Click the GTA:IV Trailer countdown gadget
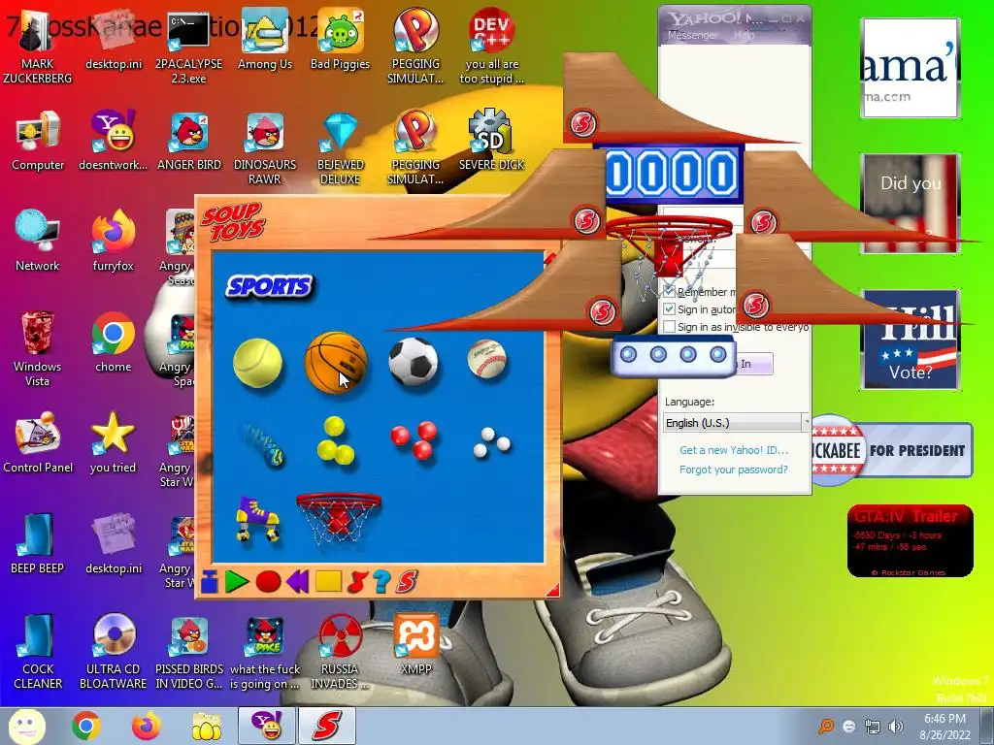This screenshot has width=994, height=745. (x=911, y=540)
